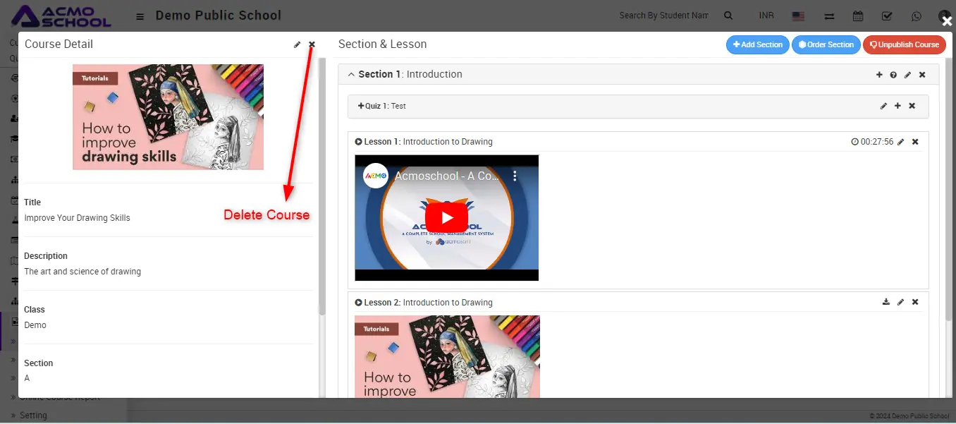The width and height of the screenshot is (956, 424).
Task: Delete Lesson 2 Introduction to Drawing
Action: tap(915, 302)
